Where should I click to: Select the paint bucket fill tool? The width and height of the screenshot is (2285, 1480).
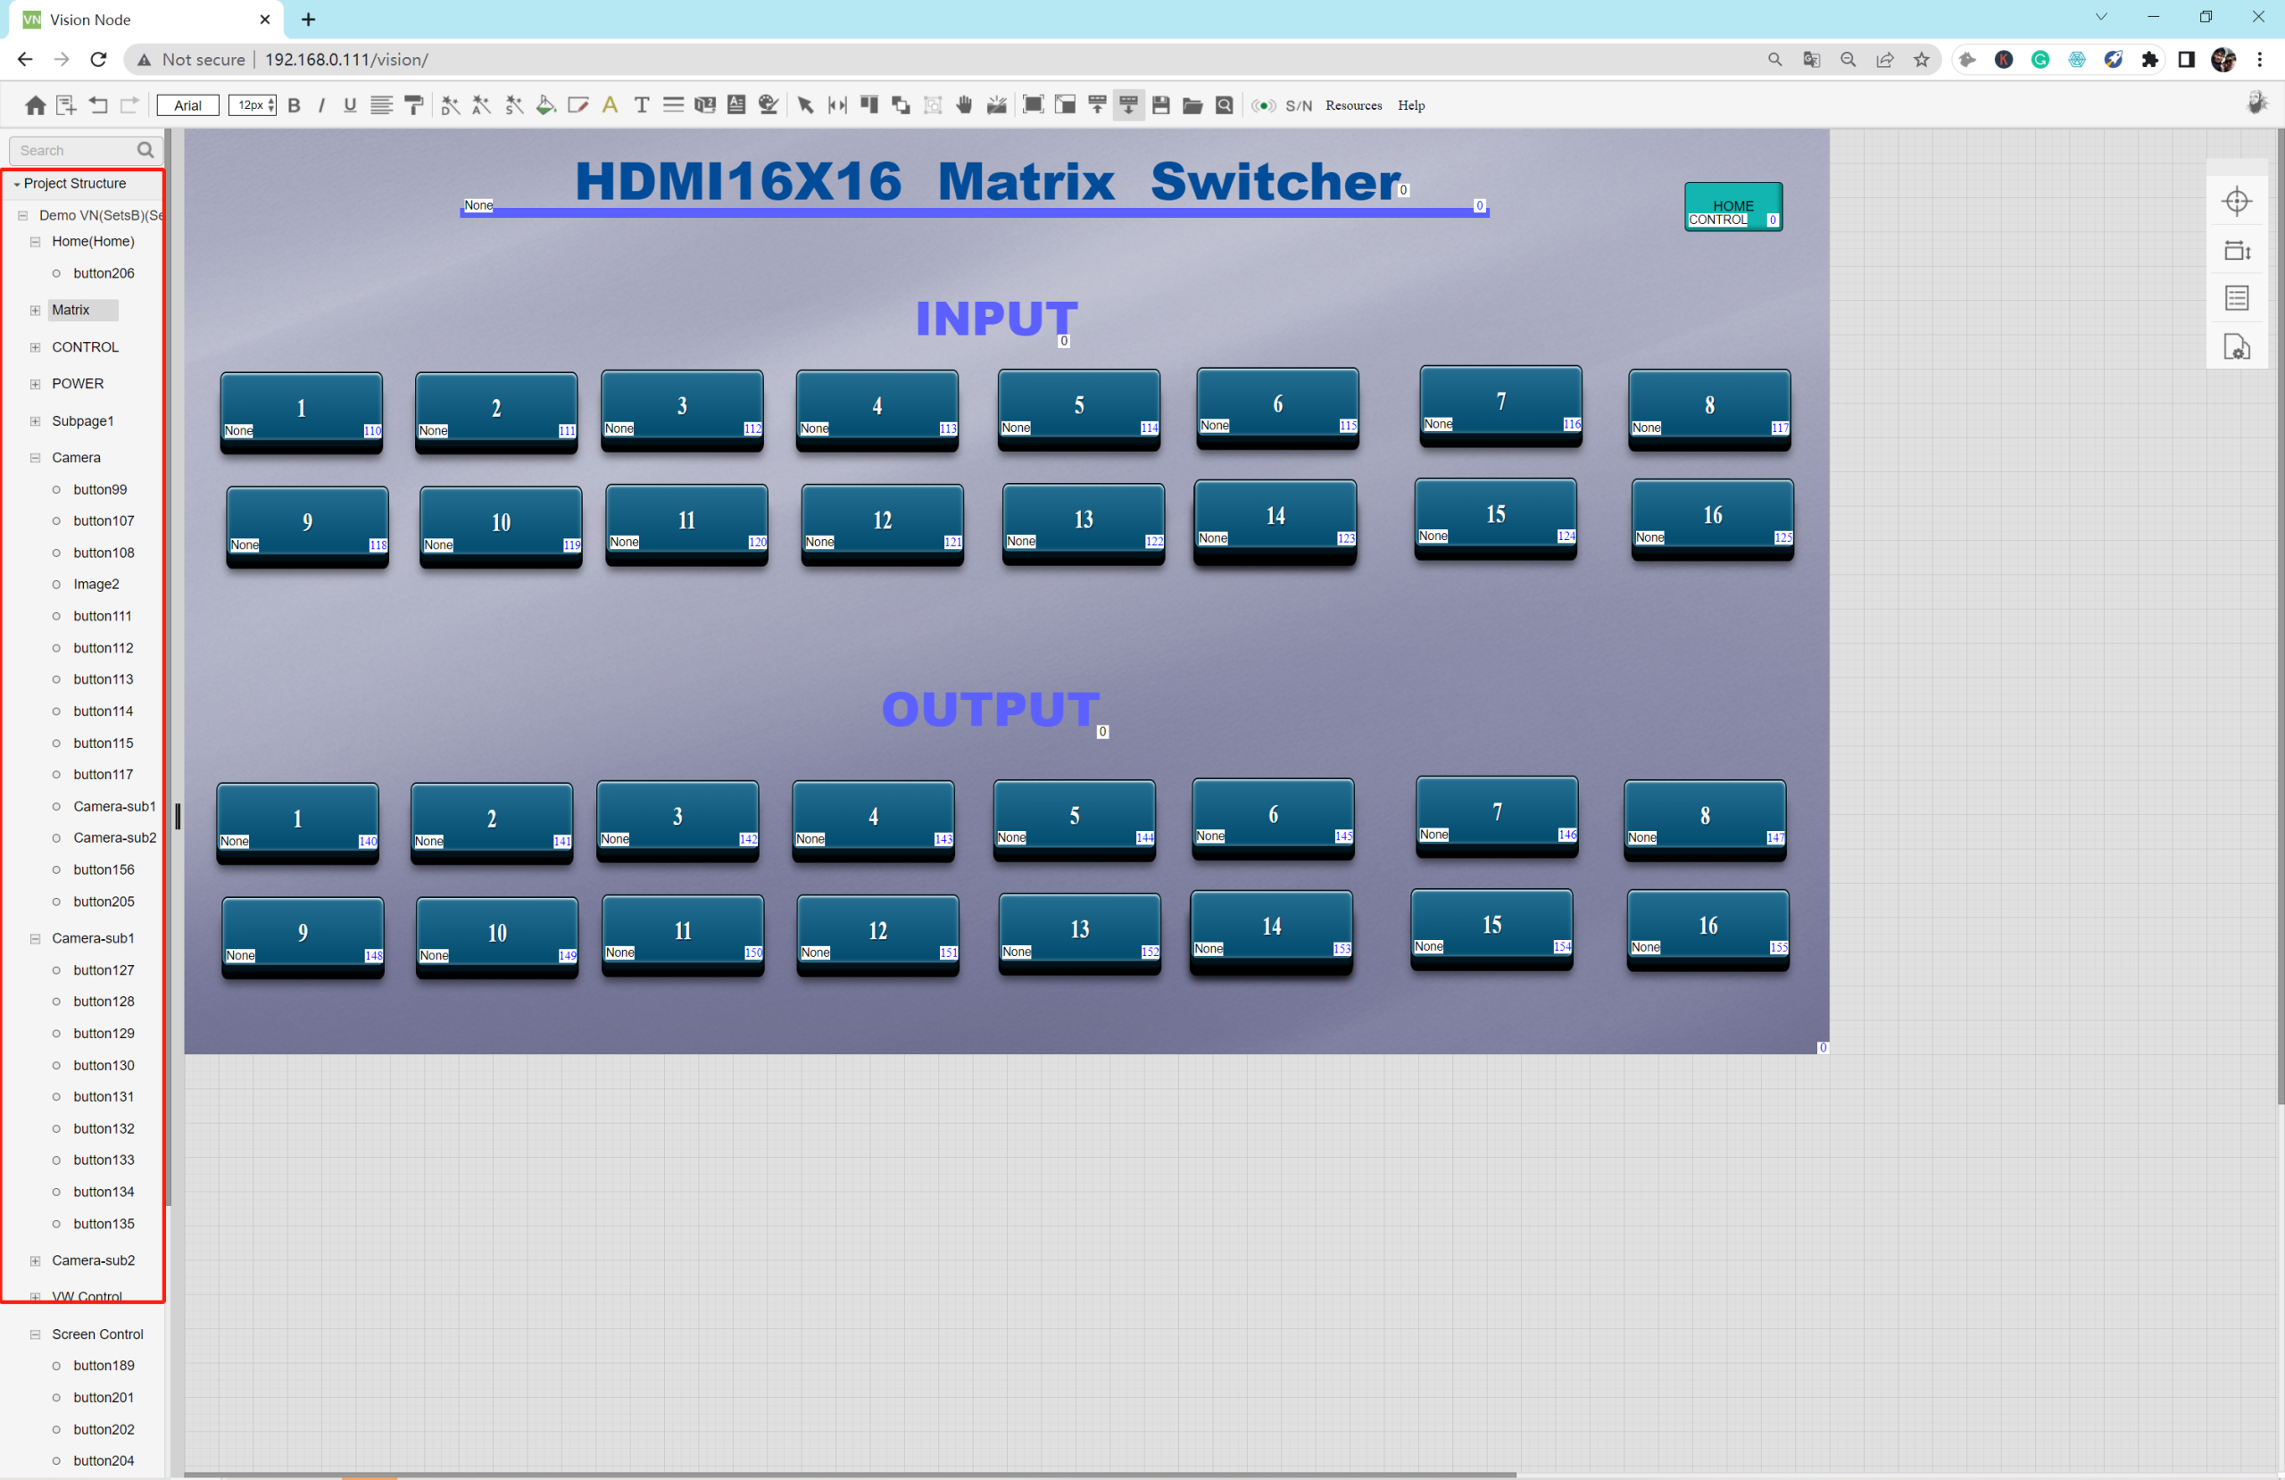click(545, 105)
